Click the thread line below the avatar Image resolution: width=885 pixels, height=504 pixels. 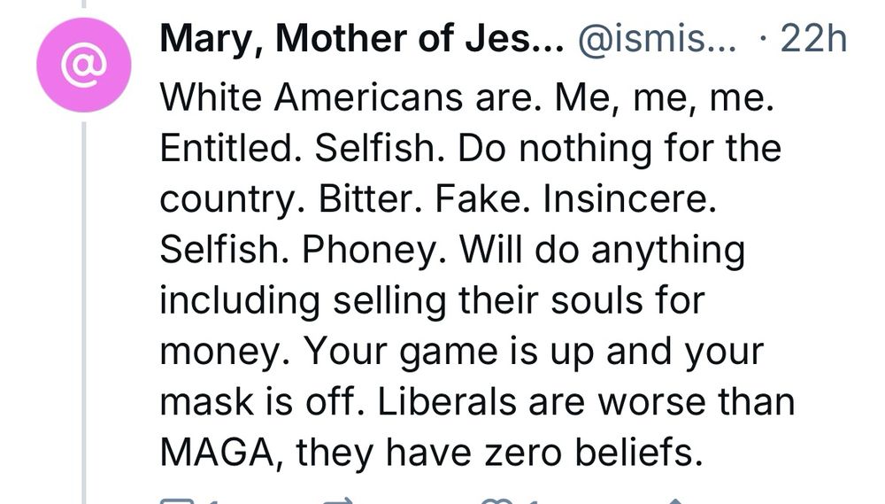point(84,313)
